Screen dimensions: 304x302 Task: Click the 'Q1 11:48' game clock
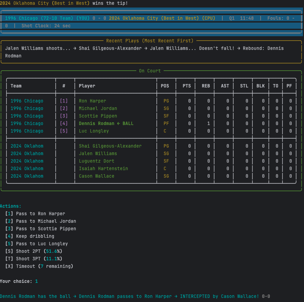(241, 18)
